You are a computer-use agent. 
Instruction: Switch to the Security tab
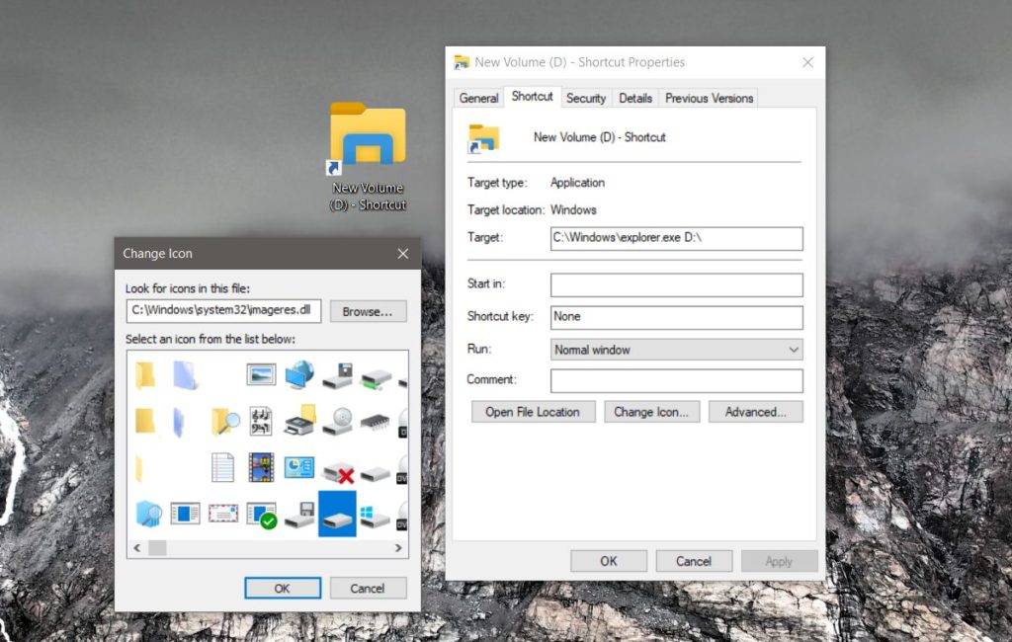586,98
